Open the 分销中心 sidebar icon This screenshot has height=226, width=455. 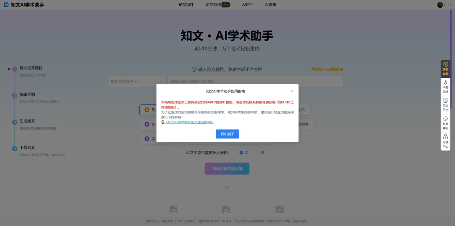coord(445,141)
